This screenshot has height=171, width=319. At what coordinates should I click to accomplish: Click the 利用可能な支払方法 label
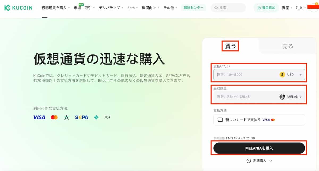click(51, 108)
